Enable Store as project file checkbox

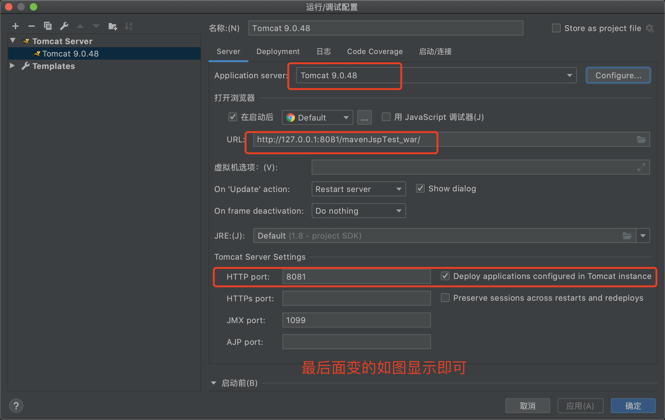coord(556,28)
